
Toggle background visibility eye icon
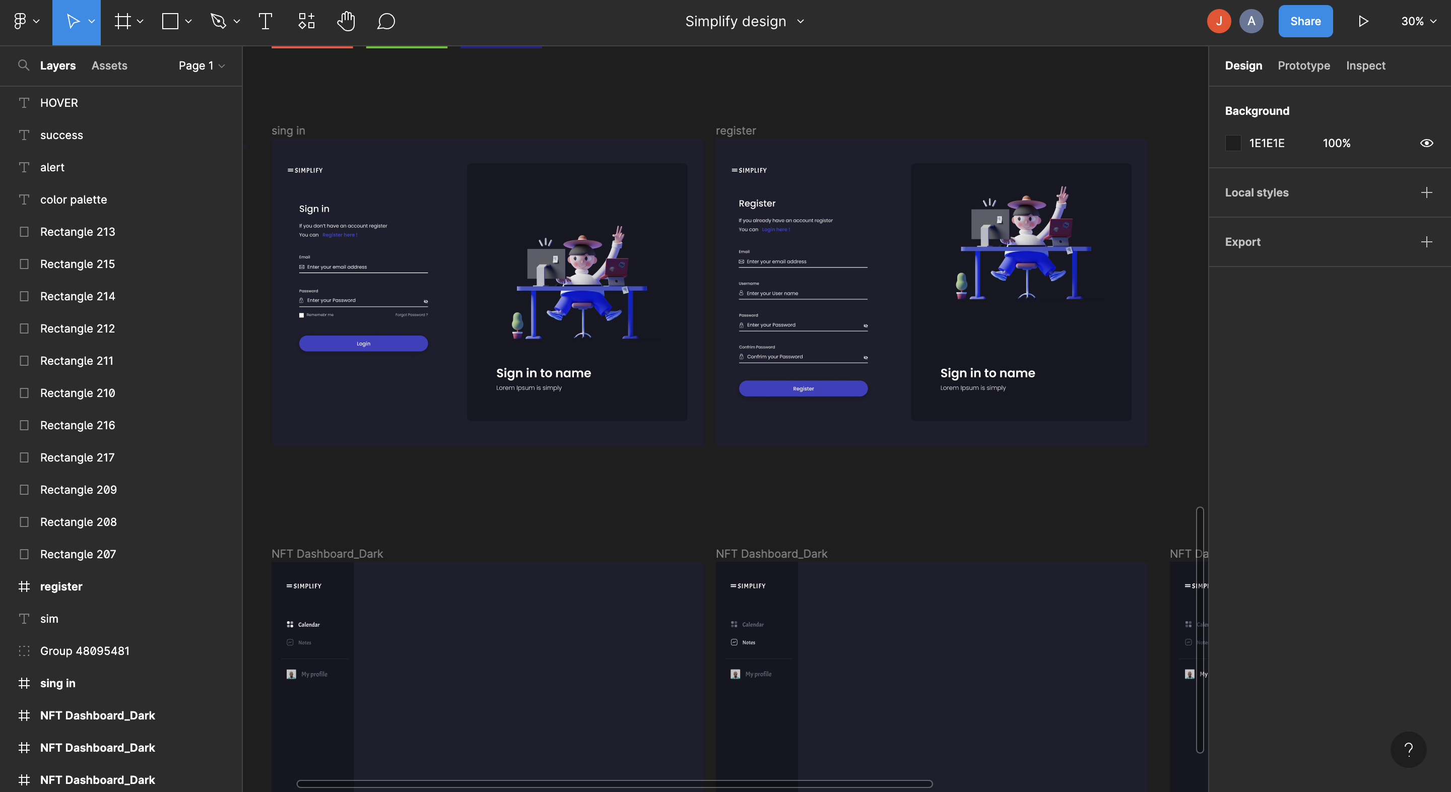1426,143
